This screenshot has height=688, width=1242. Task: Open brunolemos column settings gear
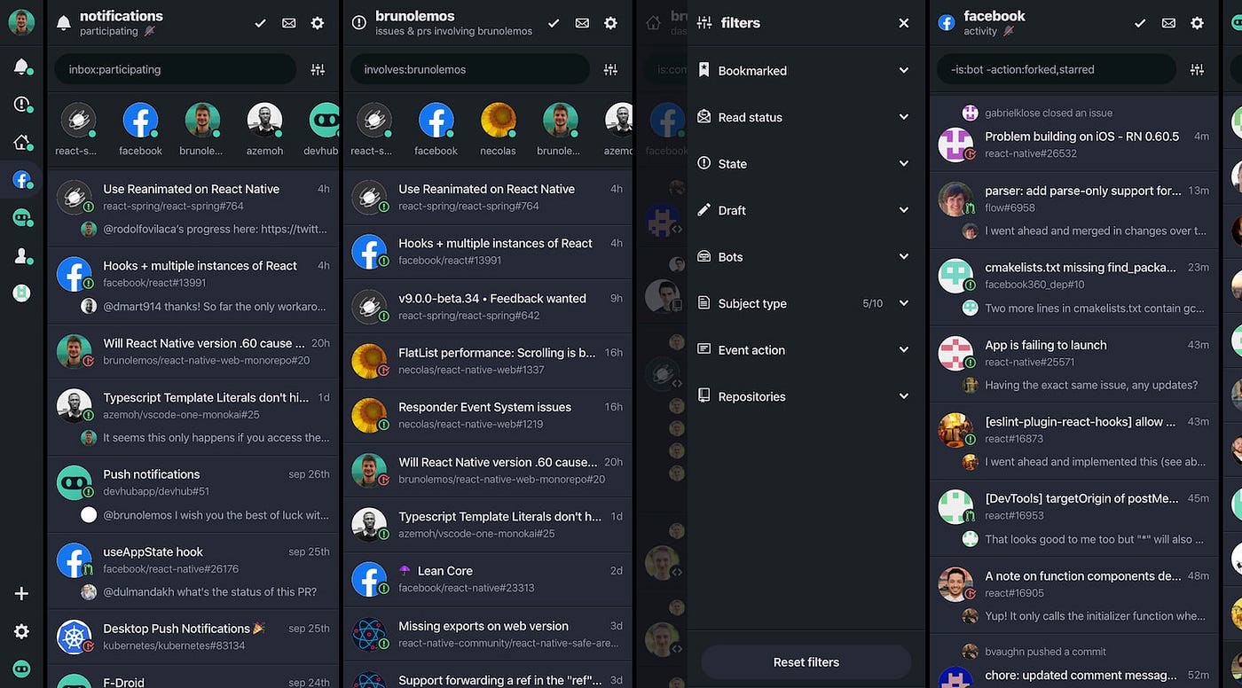click(610, 23)
